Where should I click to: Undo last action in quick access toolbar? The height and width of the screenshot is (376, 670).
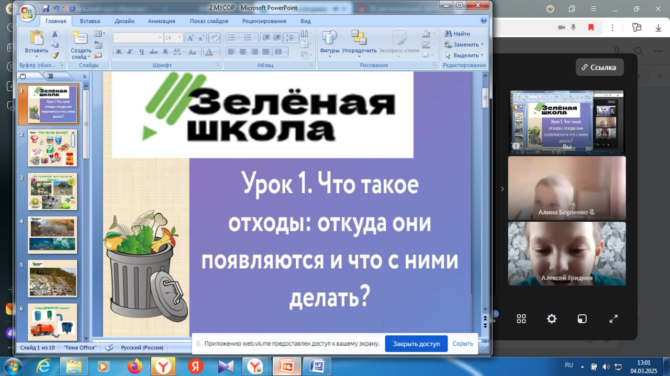pyautogui.click(x=57, y=8)
